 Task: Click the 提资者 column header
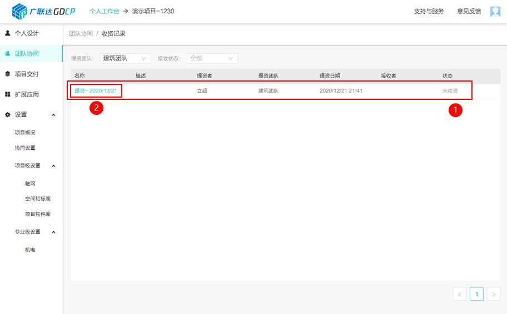point(205,76)
